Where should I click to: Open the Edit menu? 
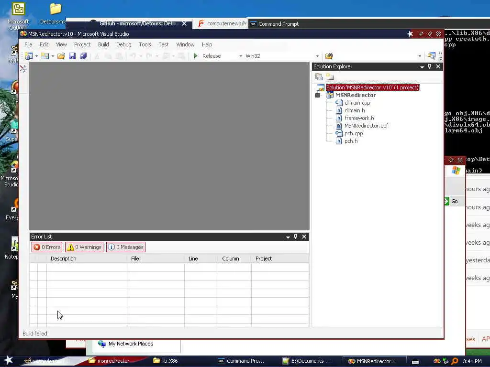click(x=44, y=44)
